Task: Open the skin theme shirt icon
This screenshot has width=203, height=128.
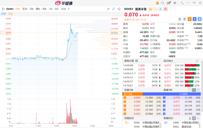Action: tap(175, 3)
